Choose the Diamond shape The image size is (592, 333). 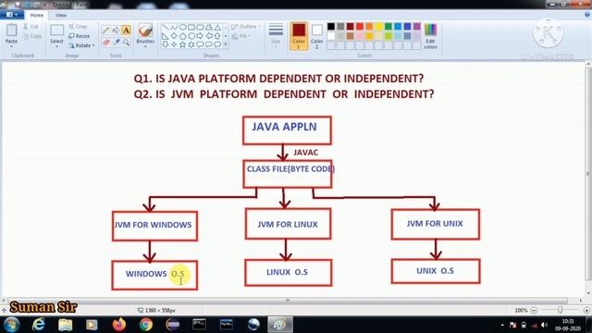[174, 36]
